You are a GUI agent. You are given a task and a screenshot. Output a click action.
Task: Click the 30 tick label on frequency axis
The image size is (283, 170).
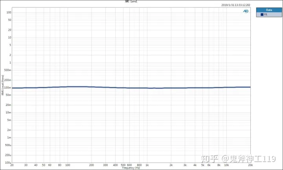(x=26, y=165)
